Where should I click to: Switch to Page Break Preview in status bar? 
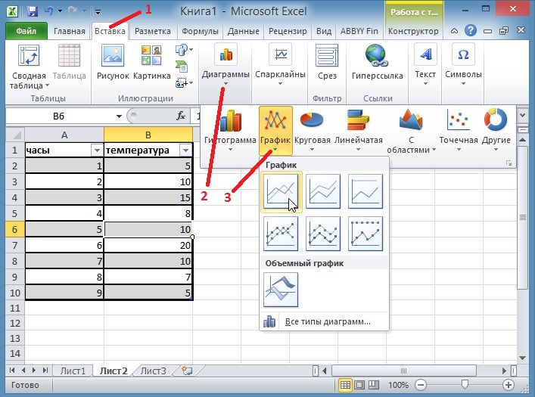pyautogui.click(x=374, y=386)
